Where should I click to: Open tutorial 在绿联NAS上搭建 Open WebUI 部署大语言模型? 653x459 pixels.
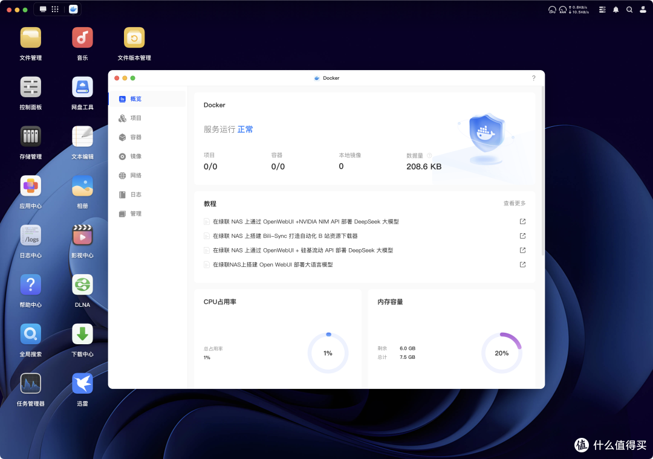click(273, 265)
